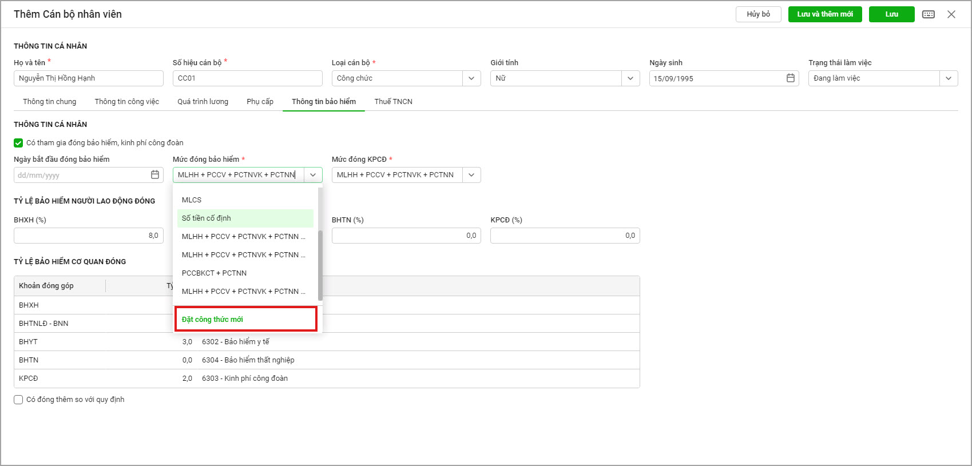Open the Trạng thái làm việc dropdown
Screen dimensions: 972x466
948,78
